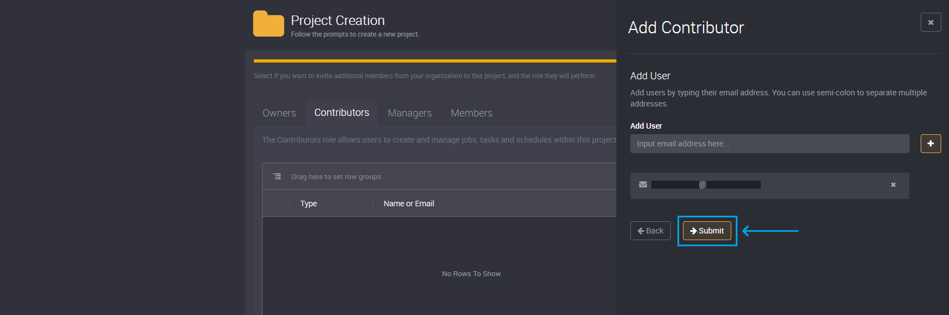Image resolution: width=949 pixels, height=315 pixels.
Task: Click the 'Drag here to set row groups' area
Action: 336,177
